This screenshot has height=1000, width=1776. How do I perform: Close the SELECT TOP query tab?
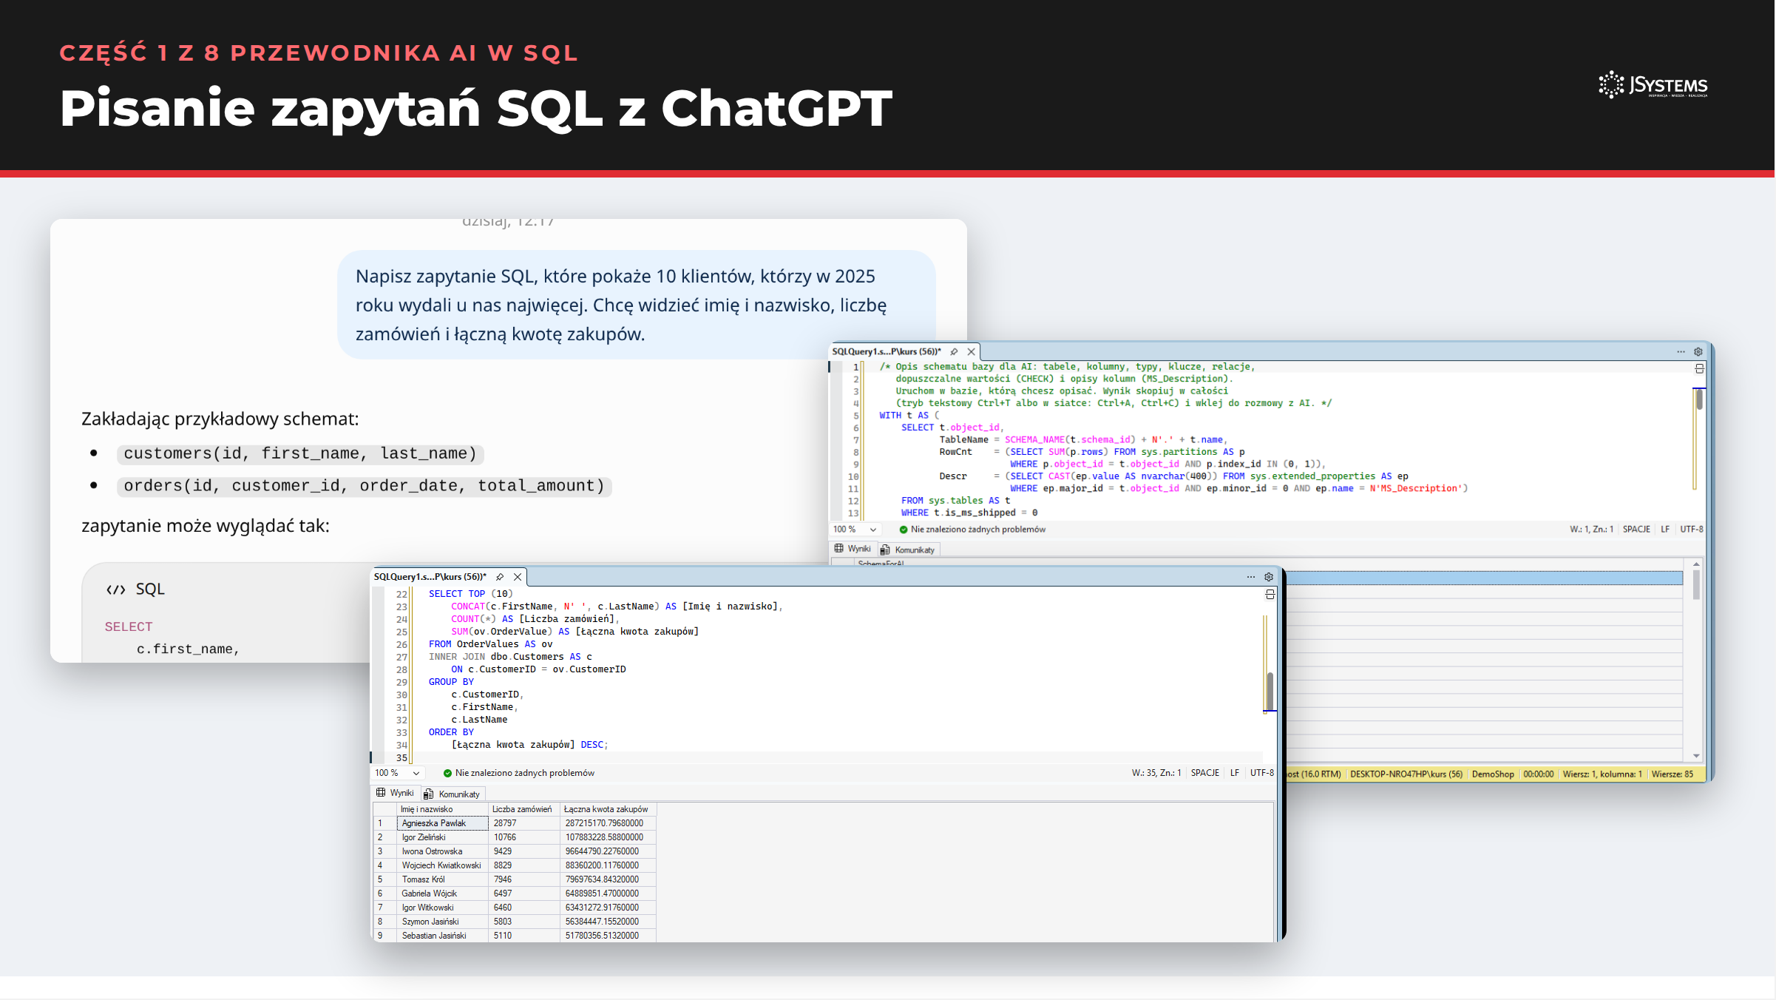point(518,577)
